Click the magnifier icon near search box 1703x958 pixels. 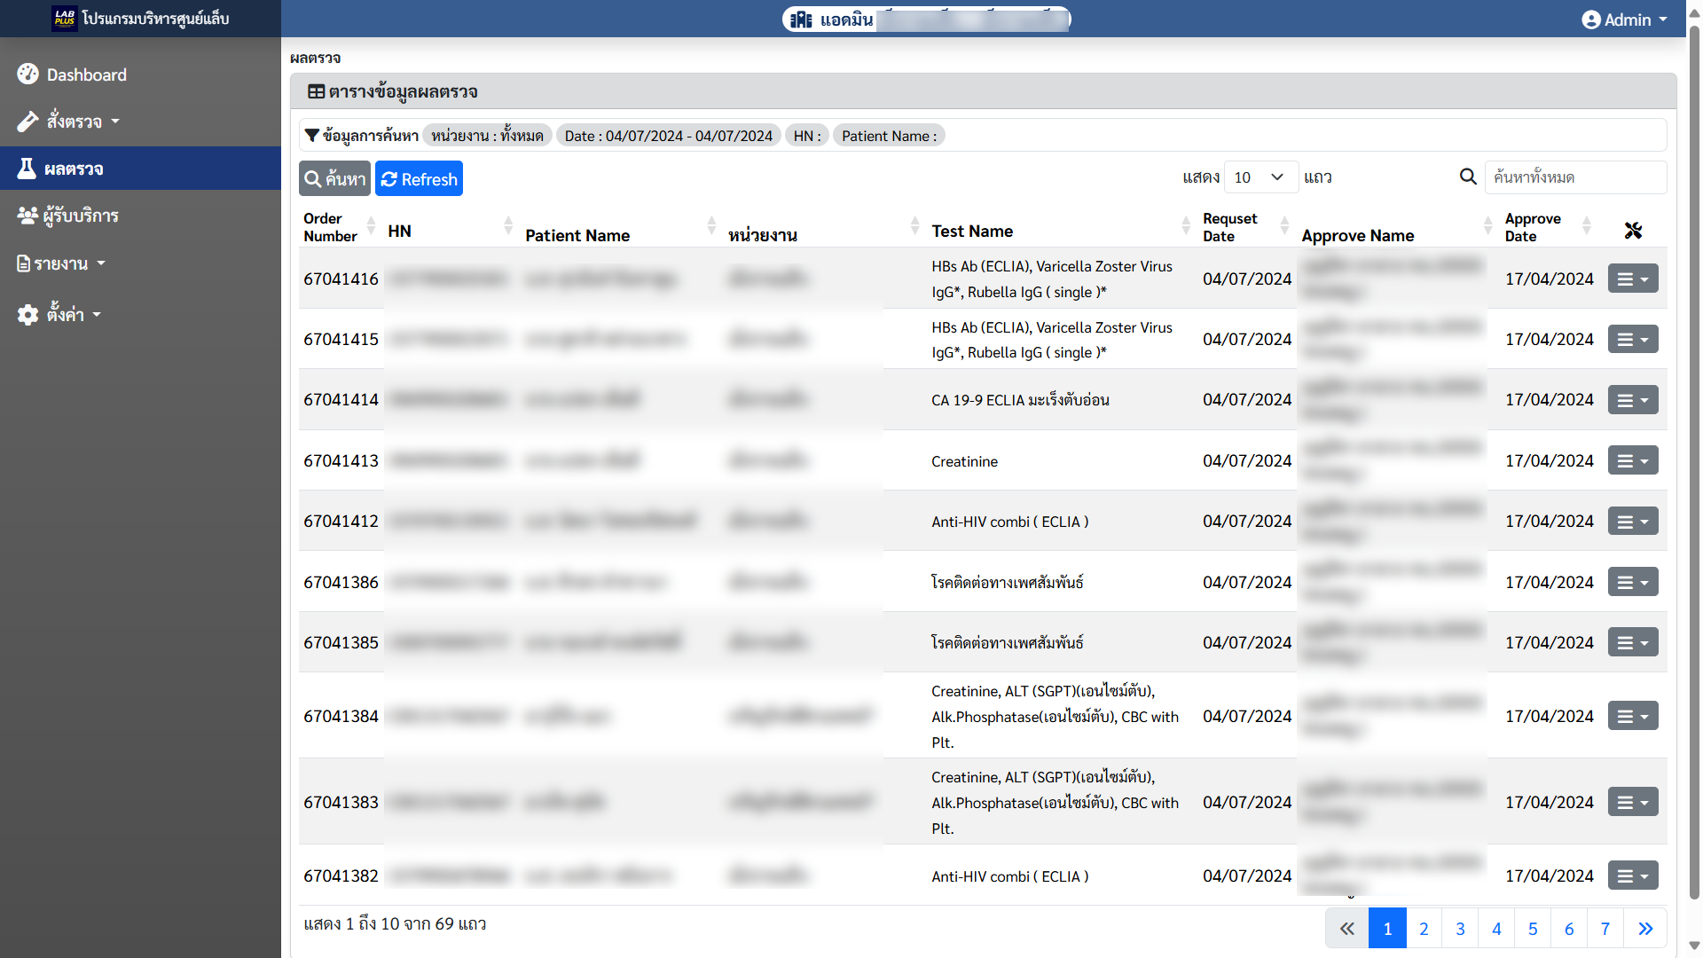(1468, 177)
